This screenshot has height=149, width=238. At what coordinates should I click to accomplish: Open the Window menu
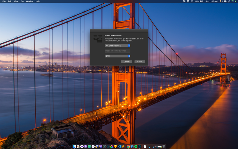[x=29, y=1]
